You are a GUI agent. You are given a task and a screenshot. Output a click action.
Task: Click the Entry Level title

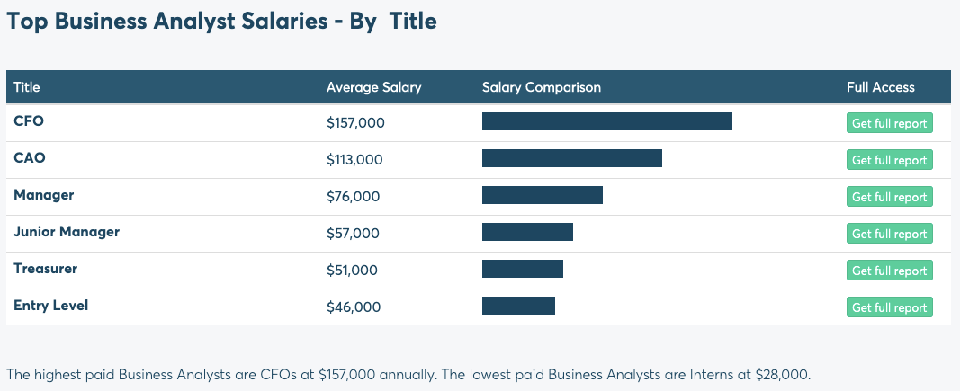point(51,306)
